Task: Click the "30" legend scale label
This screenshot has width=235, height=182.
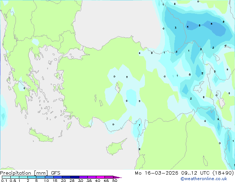Action: tap(80, 181)
